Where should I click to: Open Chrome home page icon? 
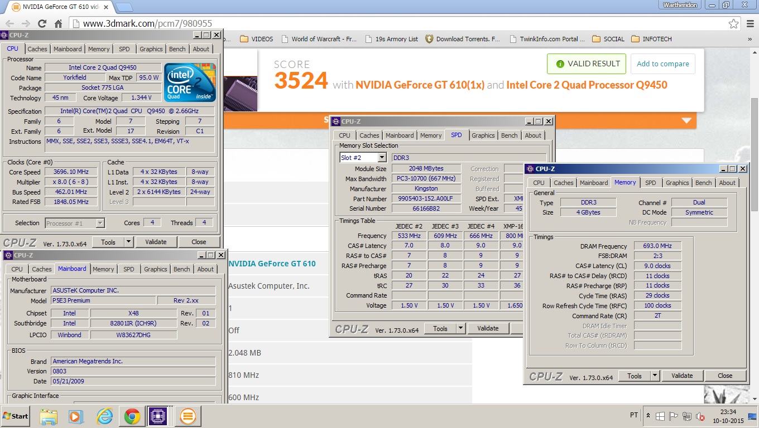coord(58,23)
